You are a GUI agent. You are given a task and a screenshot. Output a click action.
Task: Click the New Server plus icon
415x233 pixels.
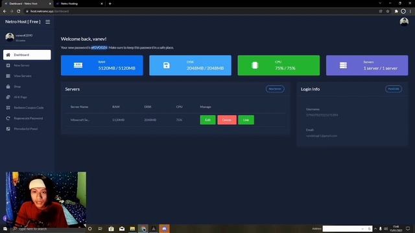[x=8, y=65]
